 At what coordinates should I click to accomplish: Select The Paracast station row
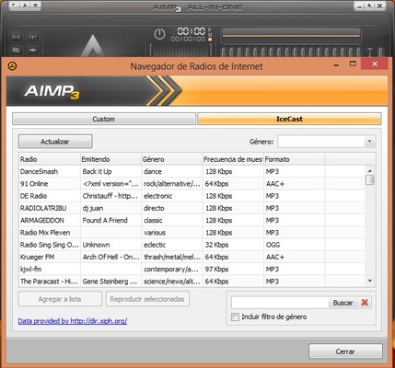192,282
